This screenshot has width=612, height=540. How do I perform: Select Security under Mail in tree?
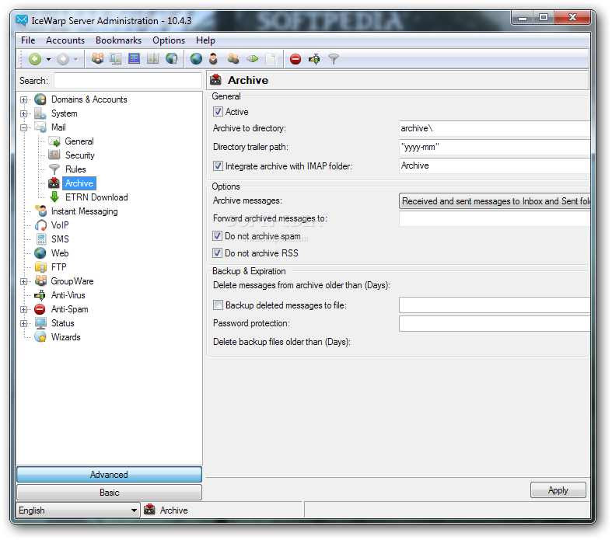point(79,155)
